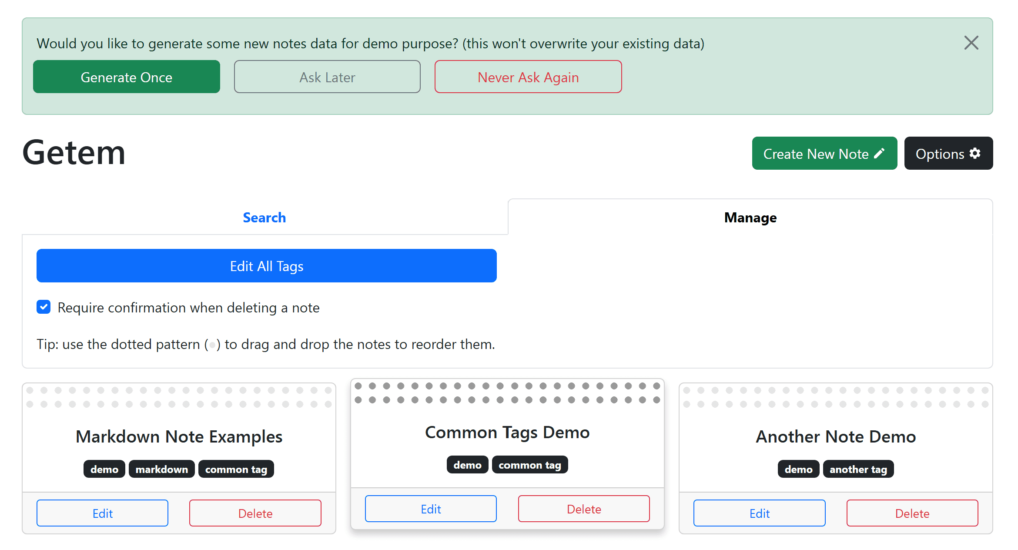Edit the Markdown Note Examples note

(x=103, y=513)
